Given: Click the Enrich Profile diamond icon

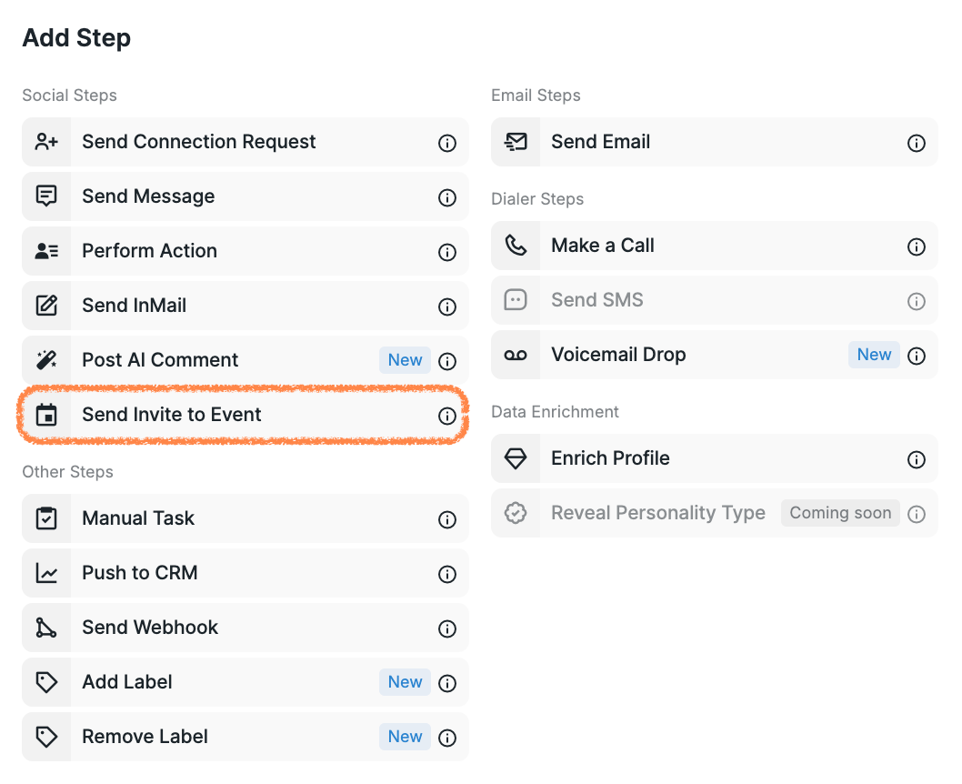Looking at the screenshot, I should 516,458.
